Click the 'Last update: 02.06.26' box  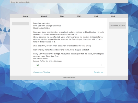(117, 25)
